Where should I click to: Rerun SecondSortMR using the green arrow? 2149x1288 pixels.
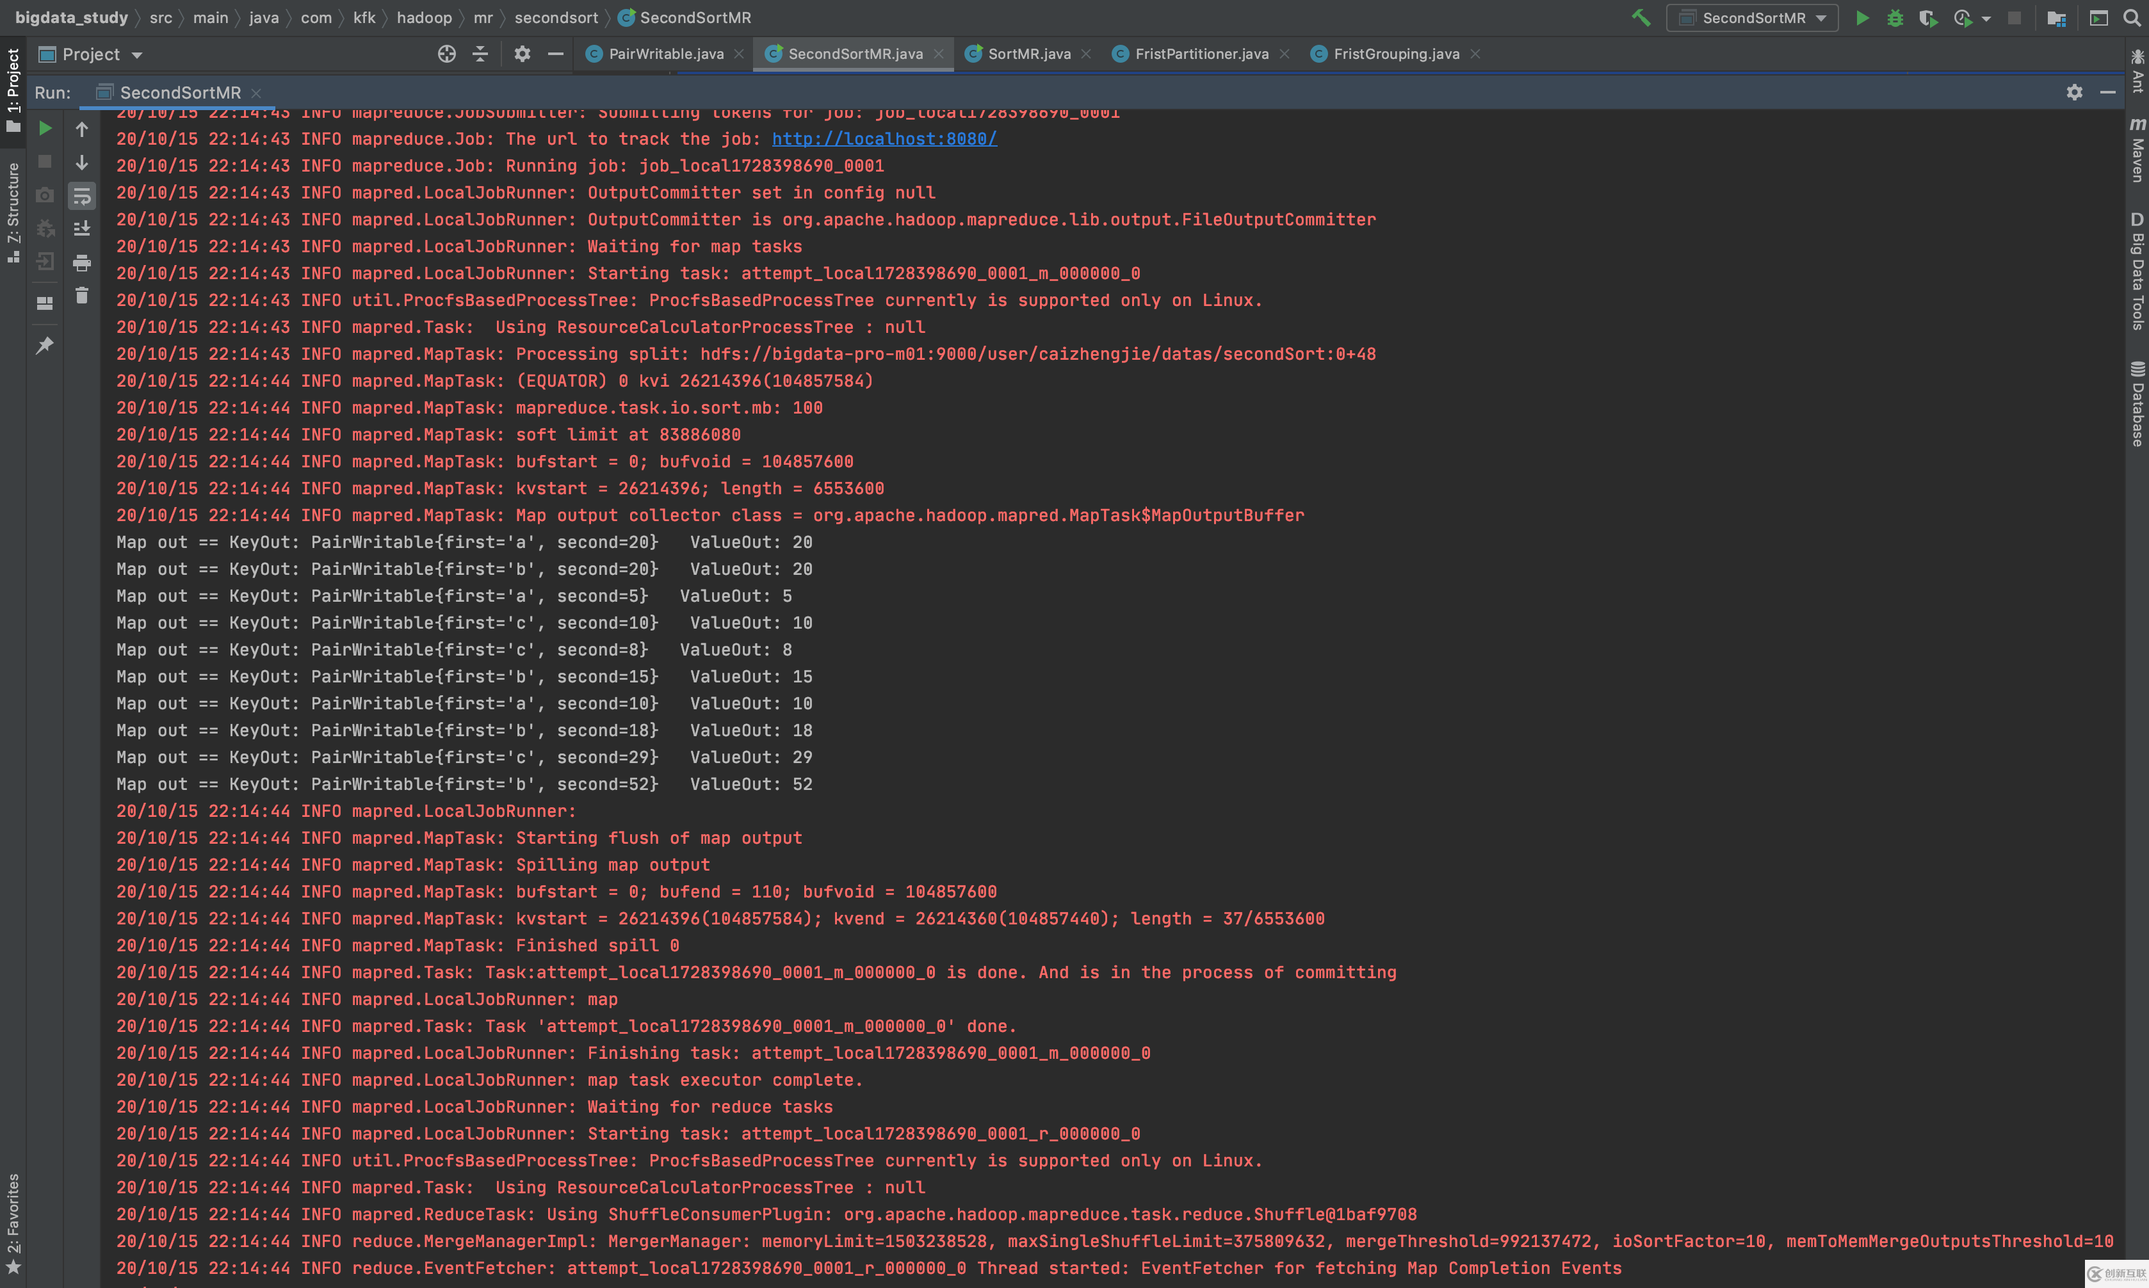point(45,129)
